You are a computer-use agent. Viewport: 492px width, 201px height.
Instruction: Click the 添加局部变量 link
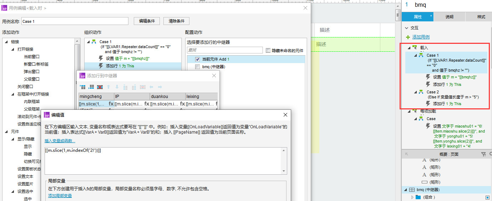pos(60,196)
